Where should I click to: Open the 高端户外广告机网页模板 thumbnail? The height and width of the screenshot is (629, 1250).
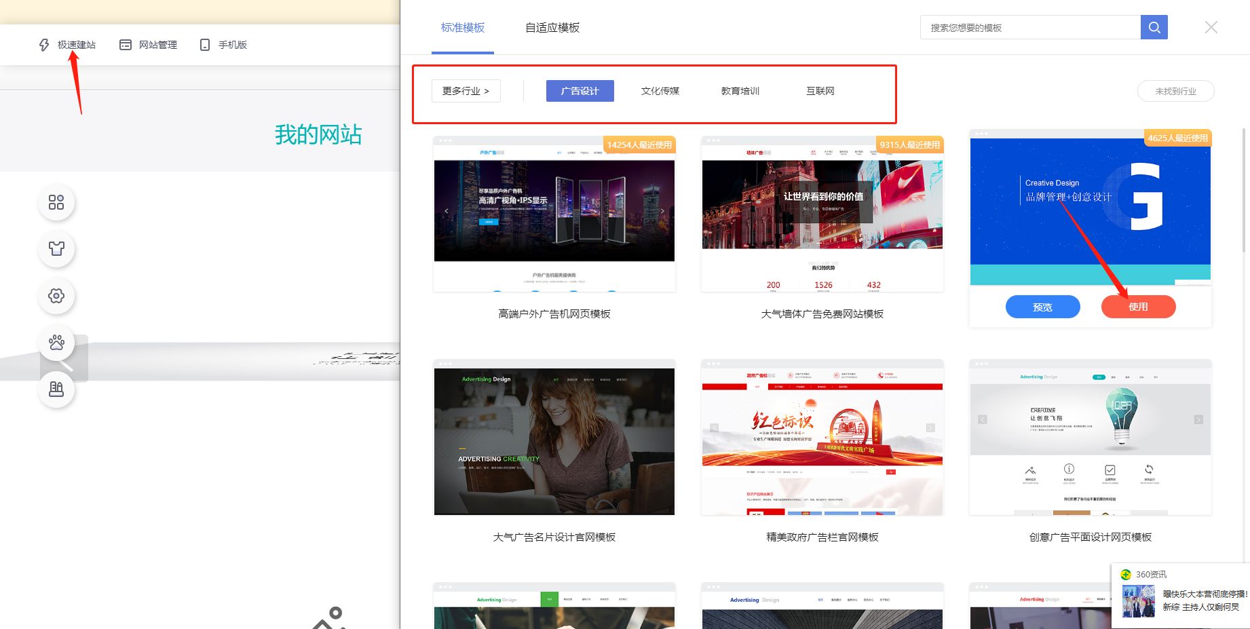554,213
